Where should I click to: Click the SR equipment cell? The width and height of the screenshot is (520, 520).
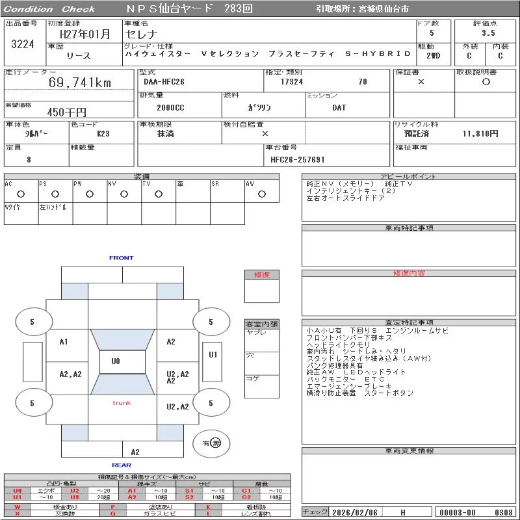[x=227, y=191]
